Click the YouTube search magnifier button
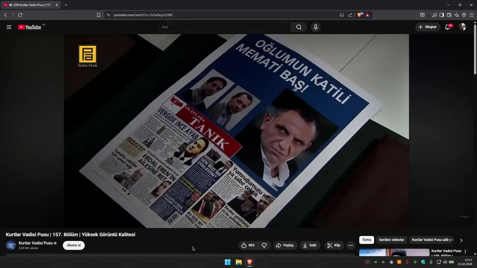 pos(299,27)
